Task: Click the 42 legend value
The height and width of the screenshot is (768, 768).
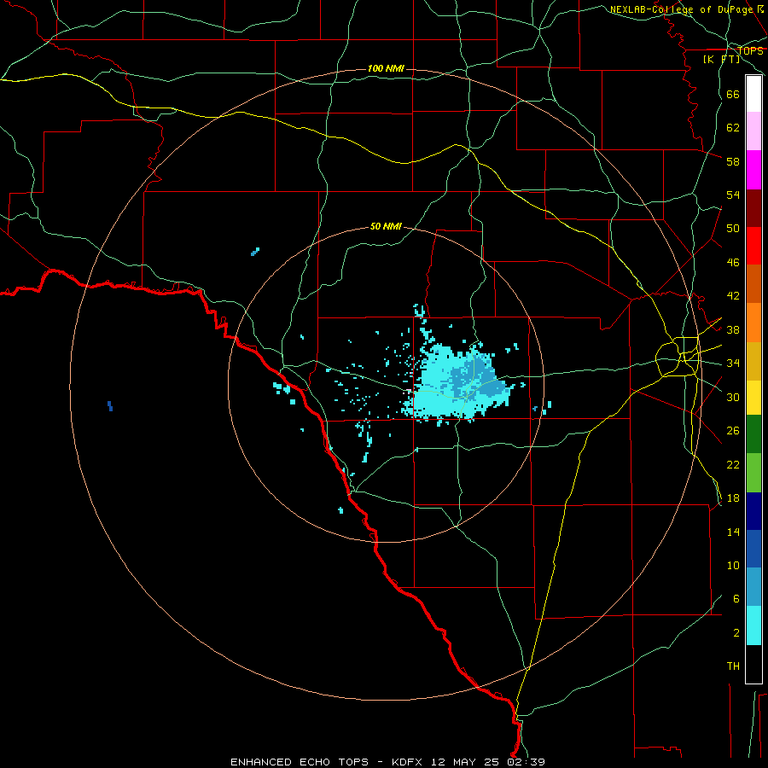Action: 733,296
